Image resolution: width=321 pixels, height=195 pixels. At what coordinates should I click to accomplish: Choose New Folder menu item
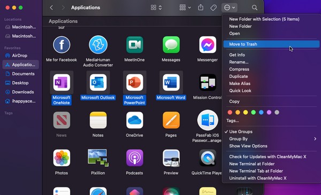pyautogui.click(x=271, y=26)
